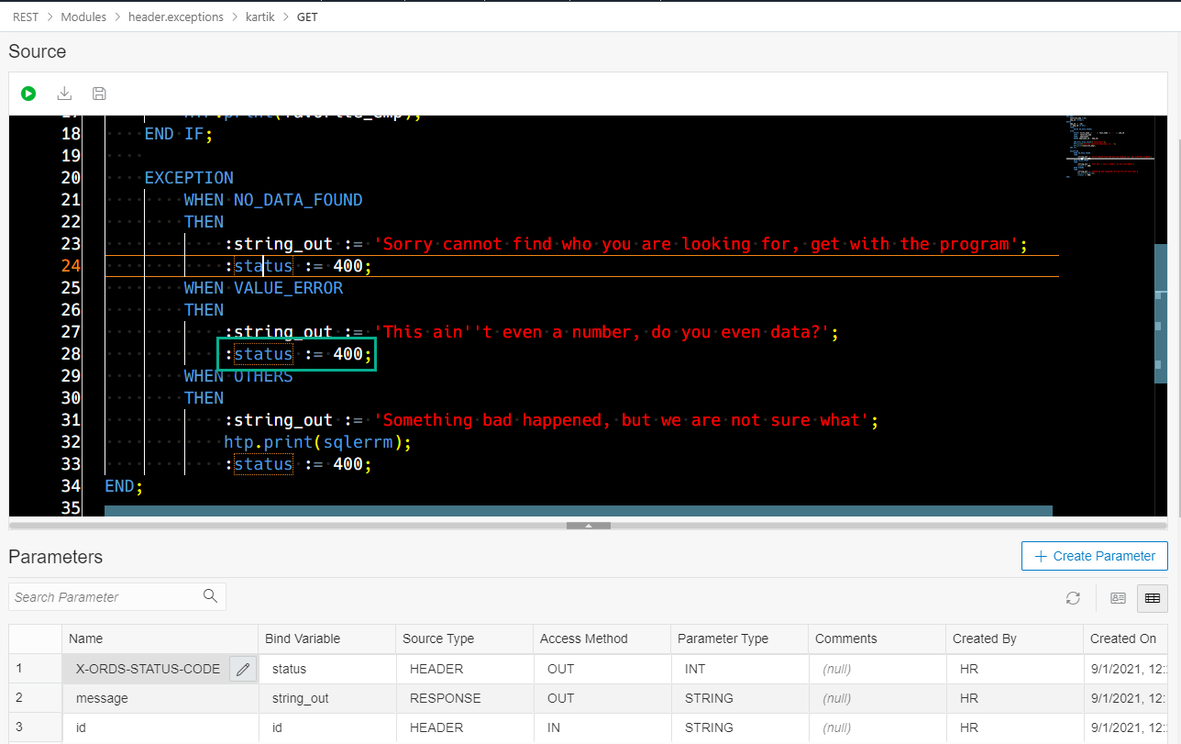Run the handler source code
The image size is (1181, 744).
tap(28, 94)
